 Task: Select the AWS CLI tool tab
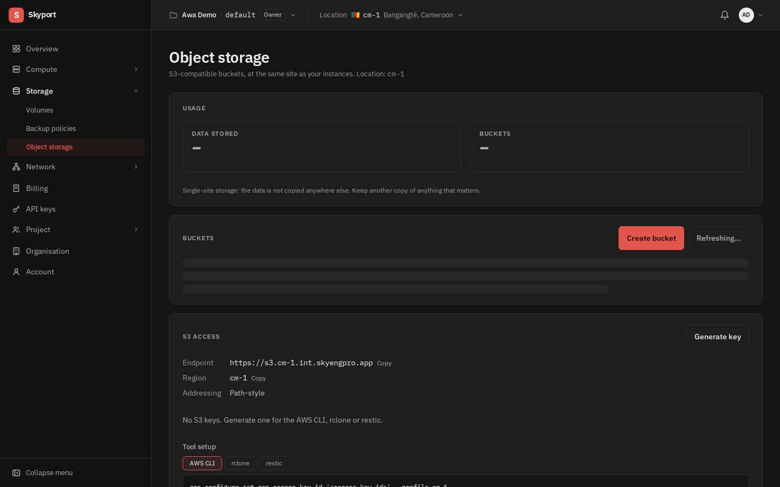point(202,463)
